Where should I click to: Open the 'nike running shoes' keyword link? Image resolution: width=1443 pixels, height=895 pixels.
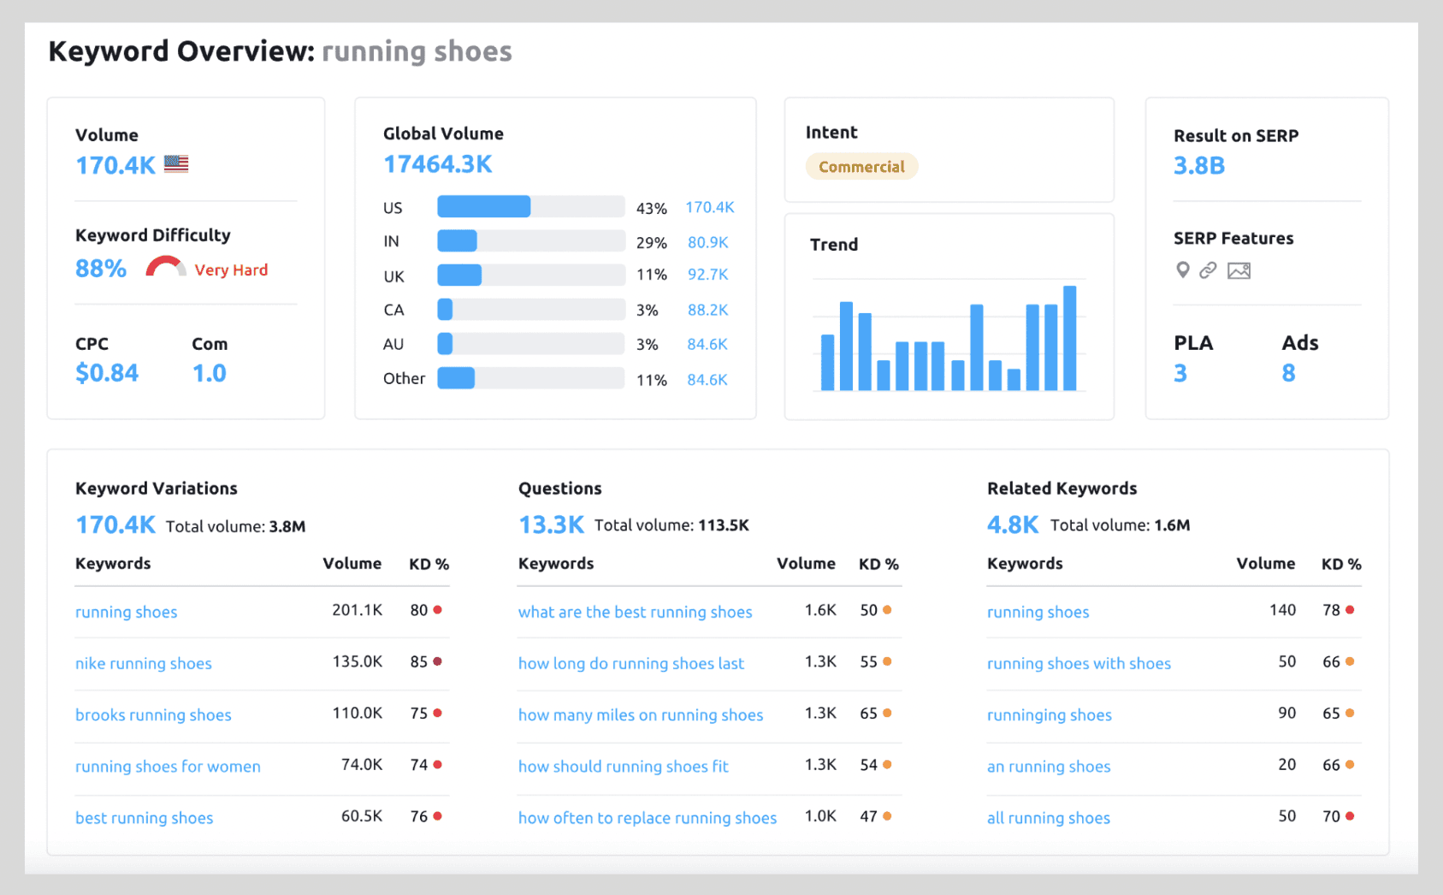144,663
